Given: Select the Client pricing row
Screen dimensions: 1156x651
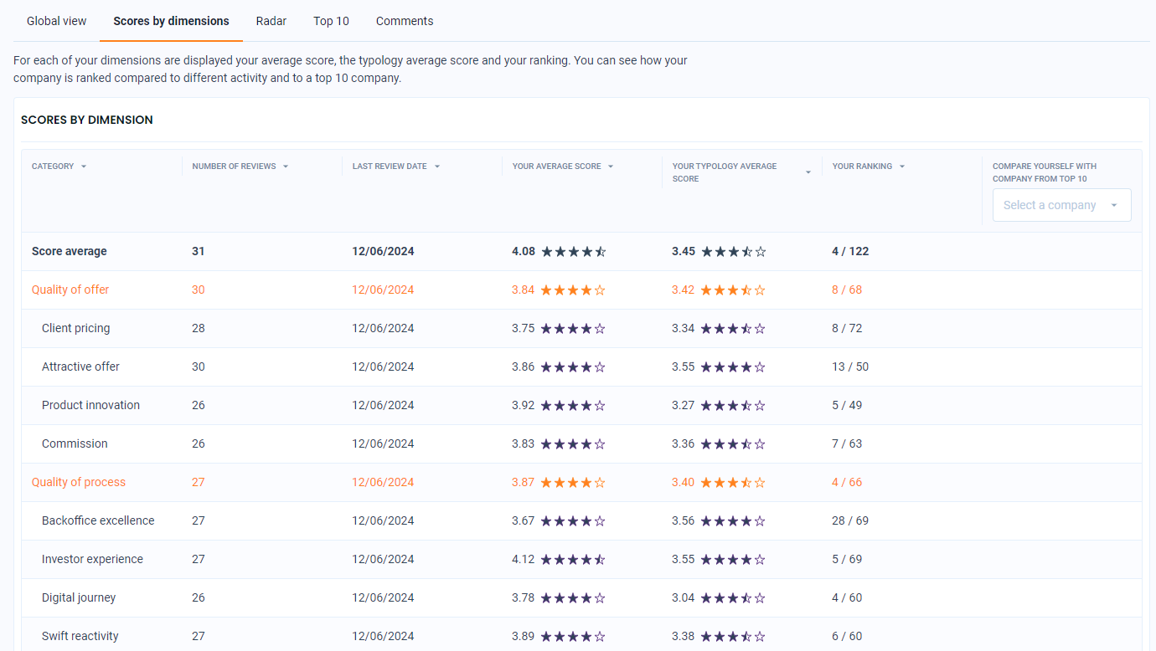Looking at the screenshot, I should coord(581,328).
